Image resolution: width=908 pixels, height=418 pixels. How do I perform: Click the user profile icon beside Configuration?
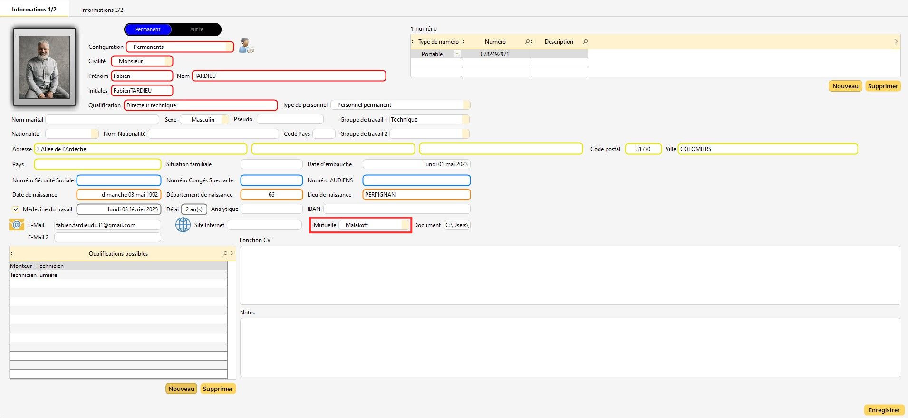(246, 46)
